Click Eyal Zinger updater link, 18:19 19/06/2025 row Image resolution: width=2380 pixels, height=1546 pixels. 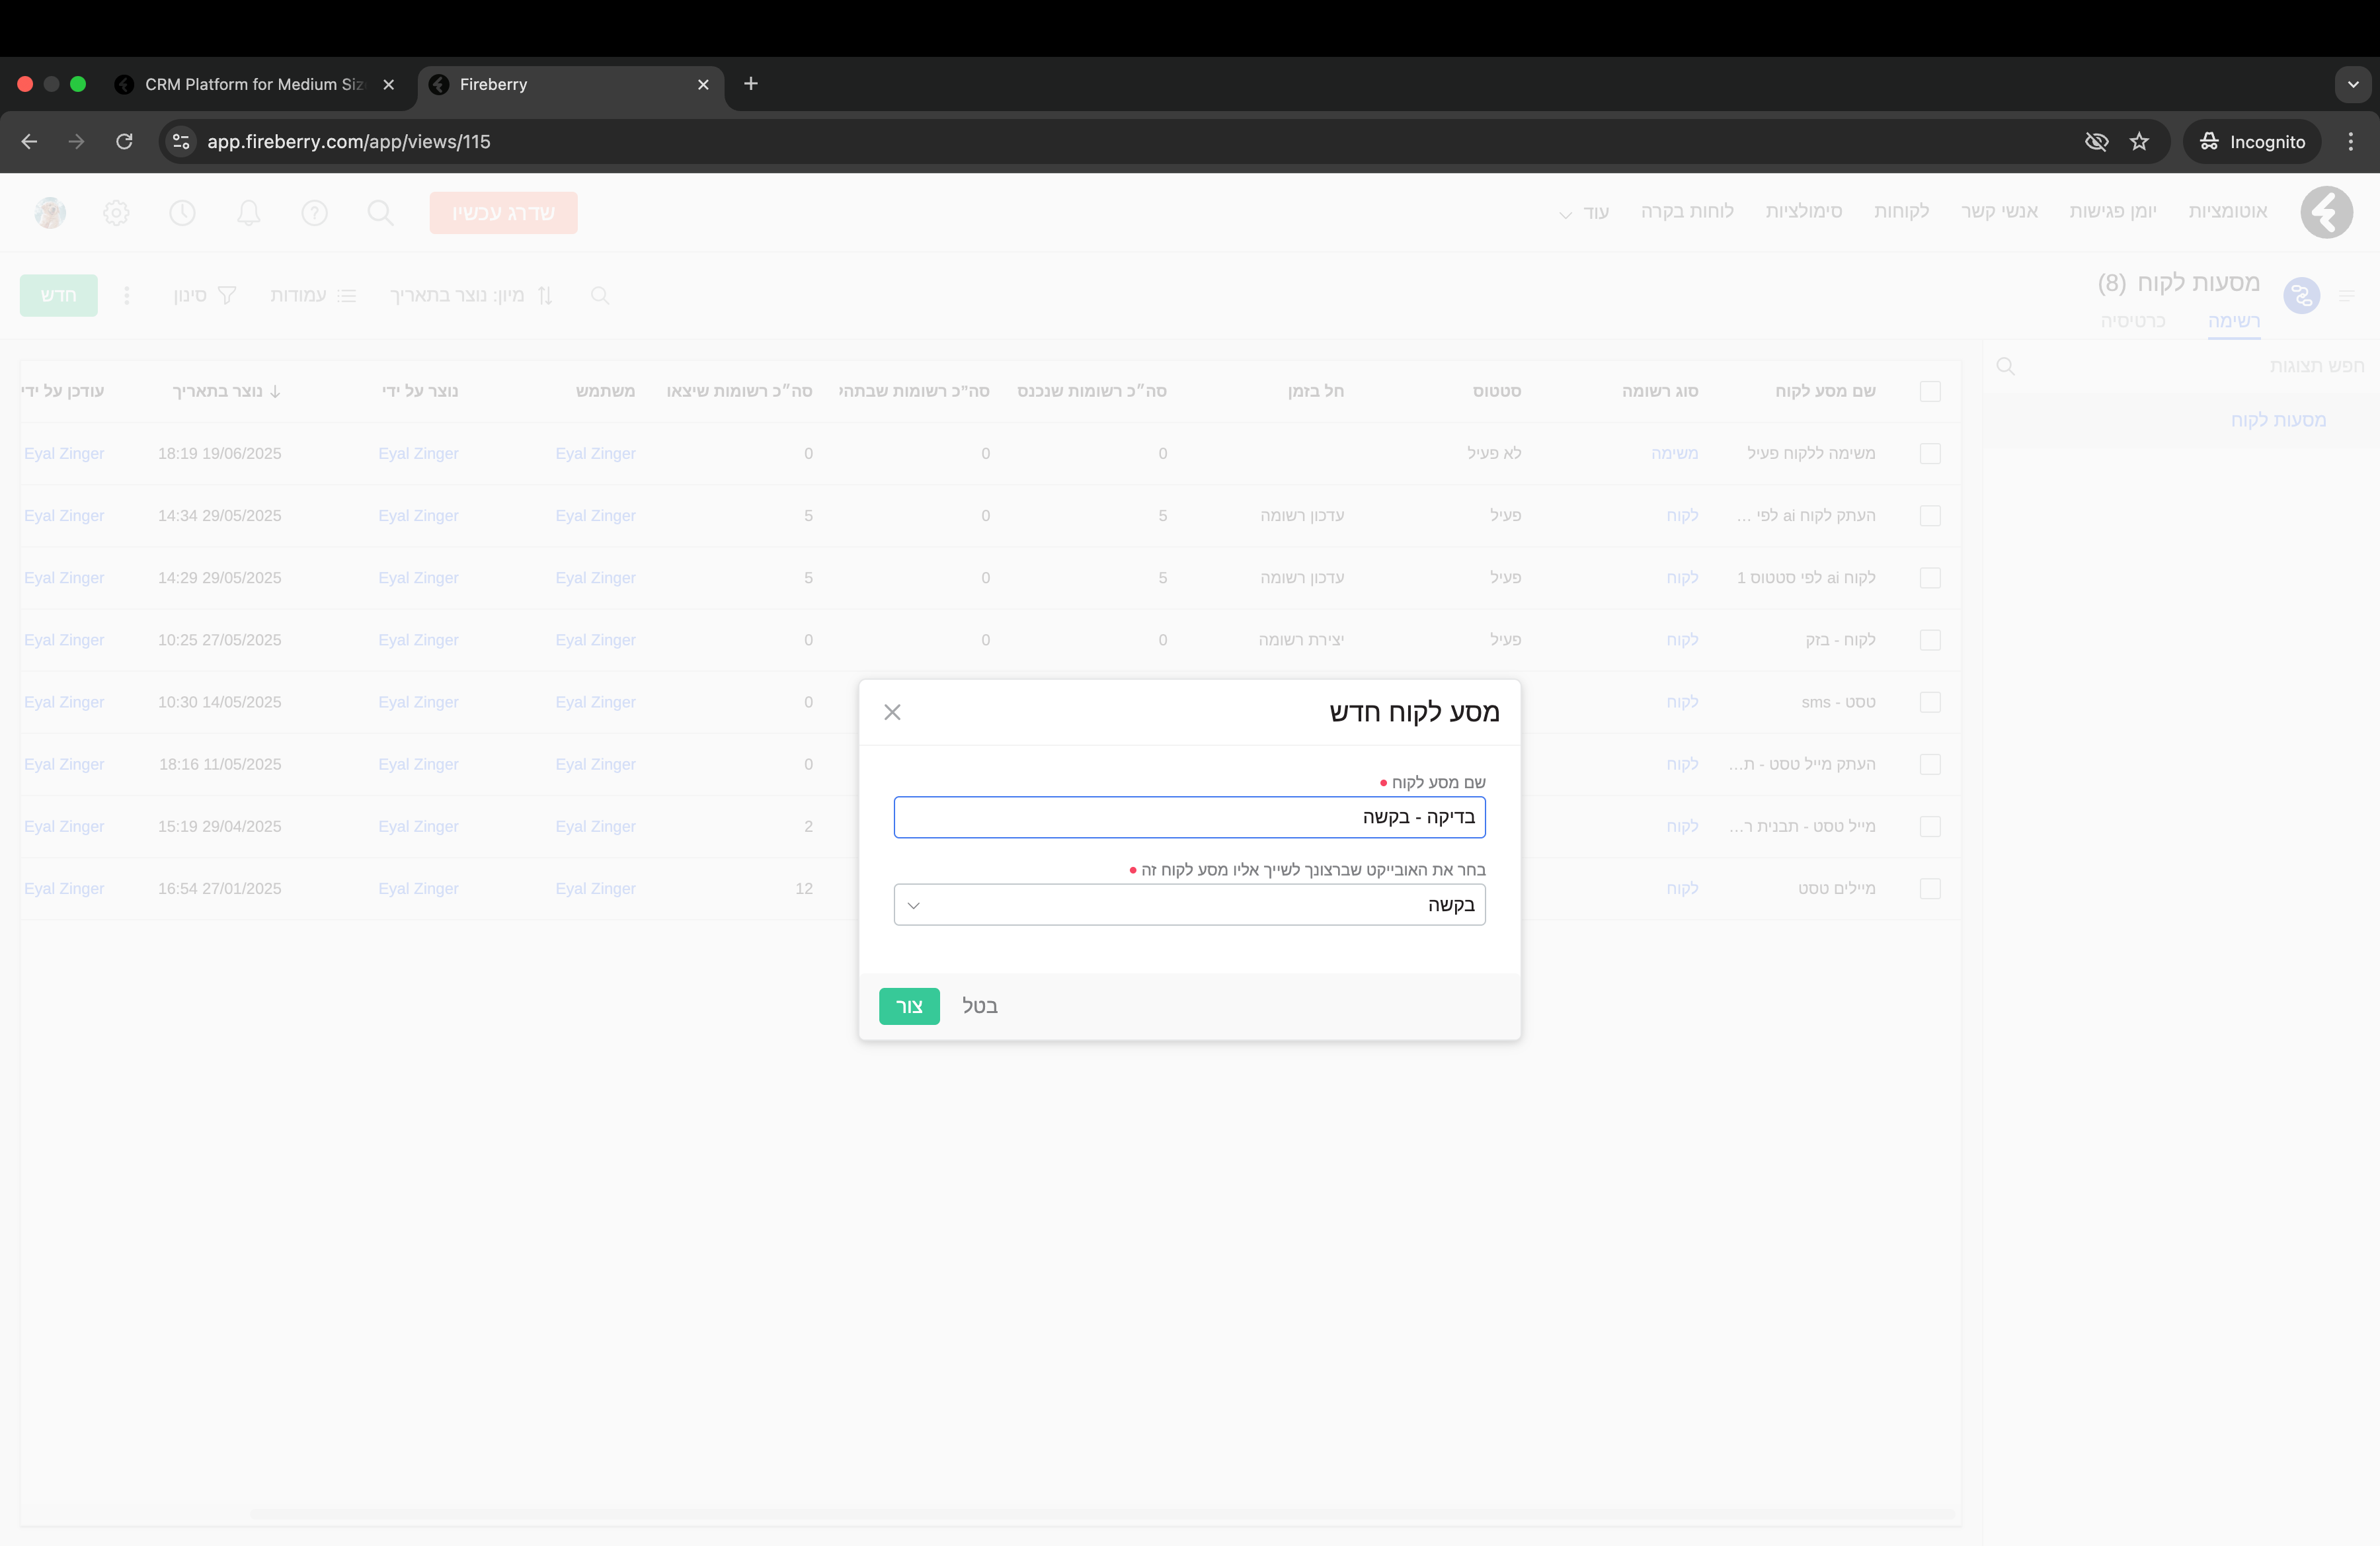[64, 454]
